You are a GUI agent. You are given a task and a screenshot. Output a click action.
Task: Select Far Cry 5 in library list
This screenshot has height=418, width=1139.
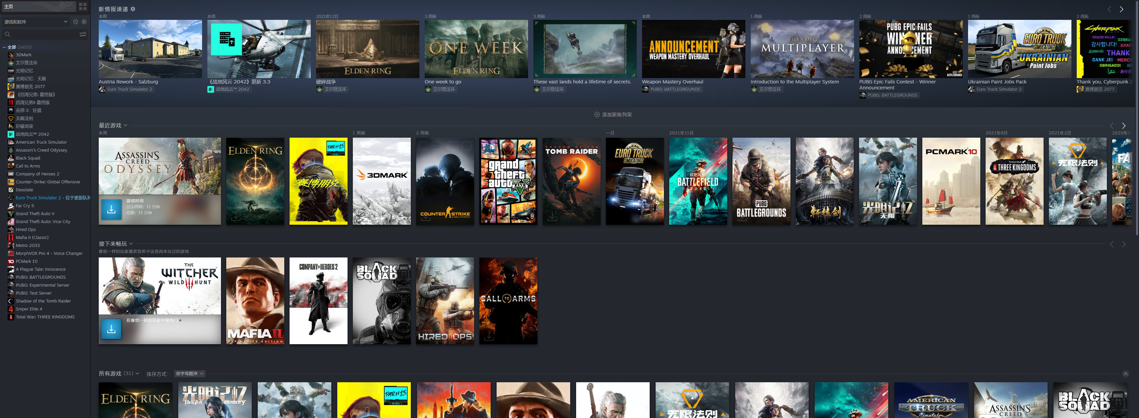click(x=25, y=206)
